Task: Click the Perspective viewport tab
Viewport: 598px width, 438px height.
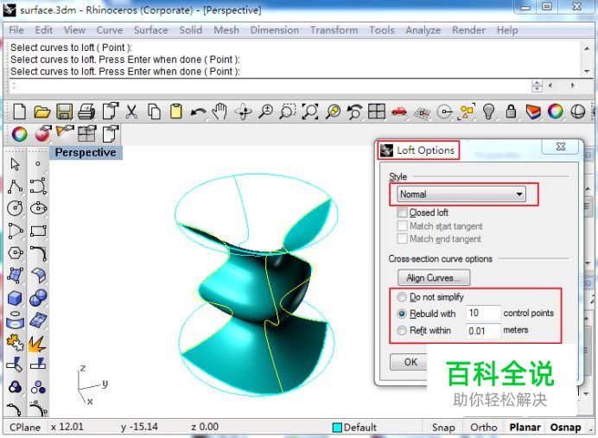Action: [x=86, y=153]
